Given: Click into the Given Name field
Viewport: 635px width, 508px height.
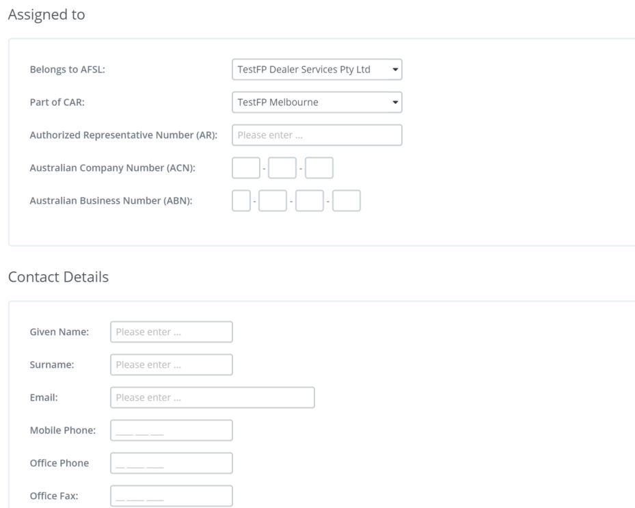Looking at the screenshot, I should coord(171,332).
